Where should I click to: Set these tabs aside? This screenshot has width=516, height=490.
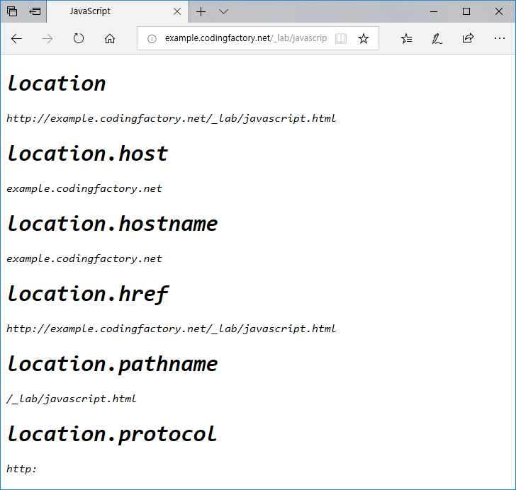pyautogui.click(x=35, y=11)
